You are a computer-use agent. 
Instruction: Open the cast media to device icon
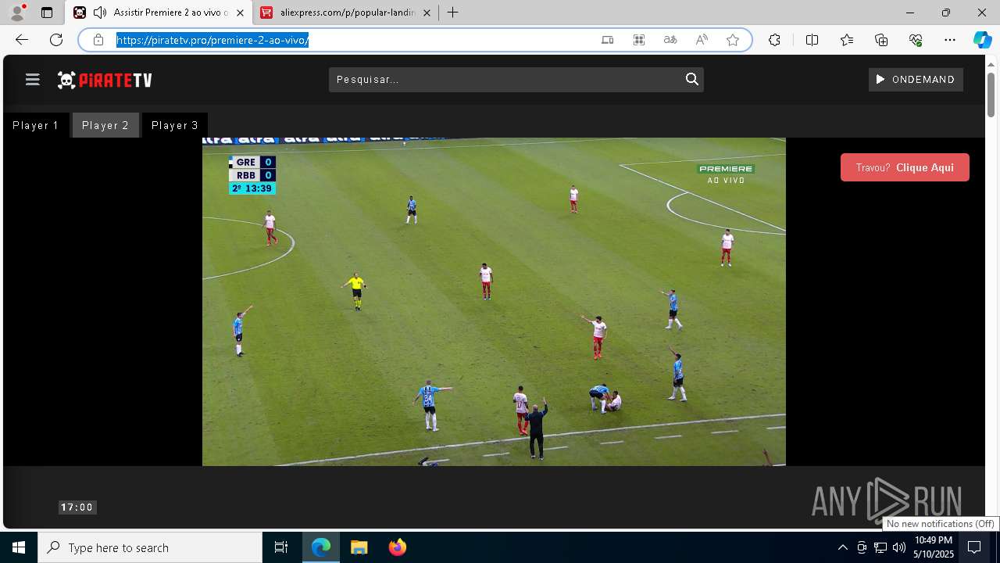point(608,40)
